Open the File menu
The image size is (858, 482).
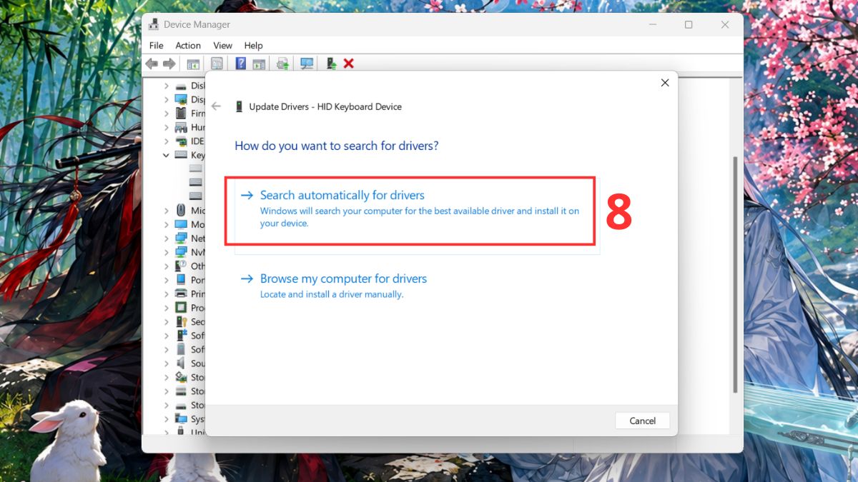(156, 45)
